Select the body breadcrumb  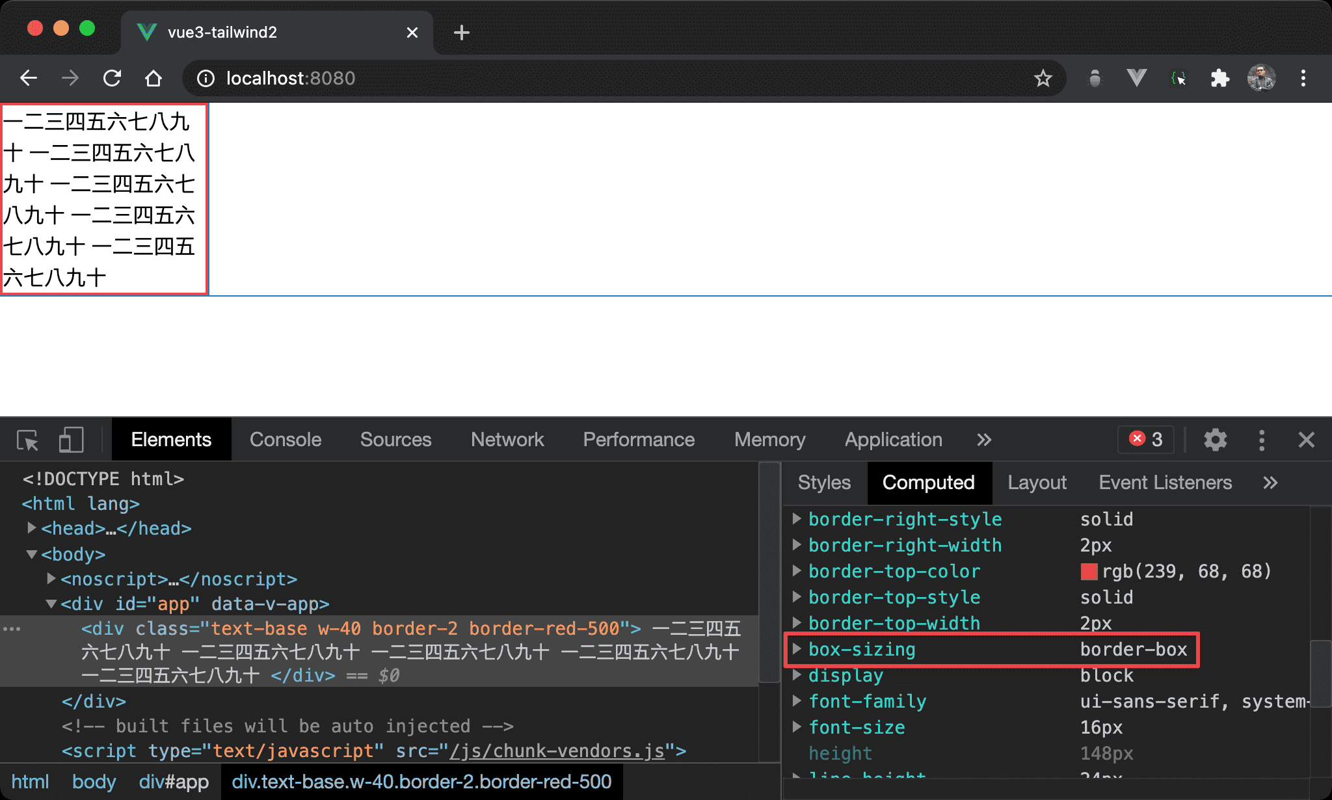coord(94,782)
